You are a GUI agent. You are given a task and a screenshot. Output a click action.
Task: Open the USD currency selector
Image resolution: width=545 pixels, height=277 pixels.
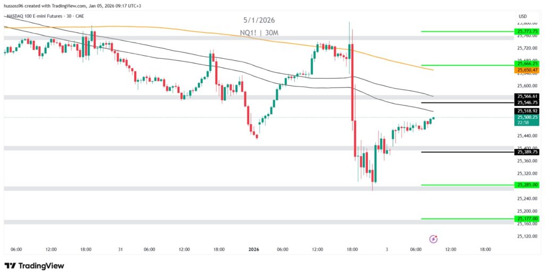[522, 16]
